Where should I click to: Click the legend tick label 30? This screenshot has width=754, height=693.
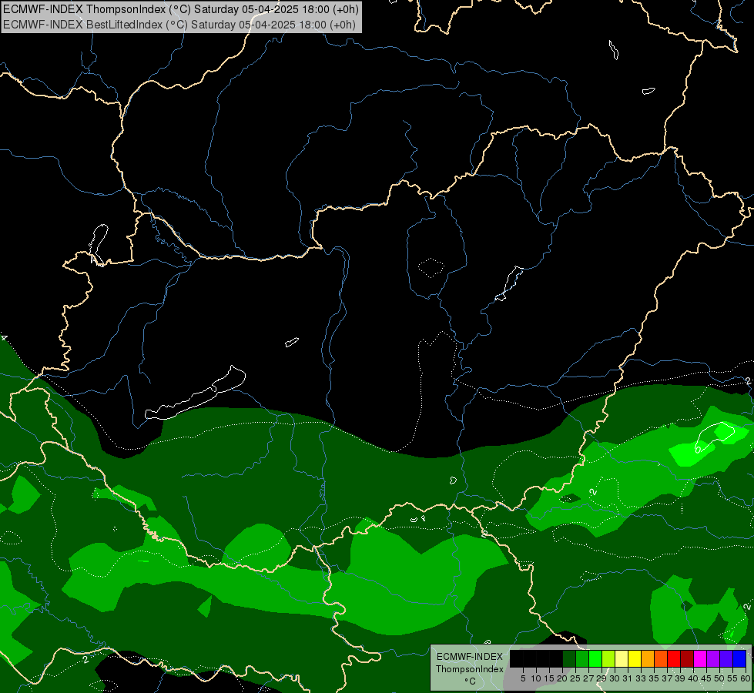[x=615, y=678]
